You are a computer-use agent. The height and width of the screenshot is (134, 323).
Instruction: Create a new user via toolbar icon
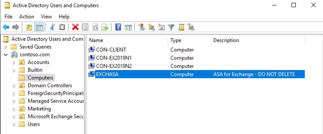[141, 27]
